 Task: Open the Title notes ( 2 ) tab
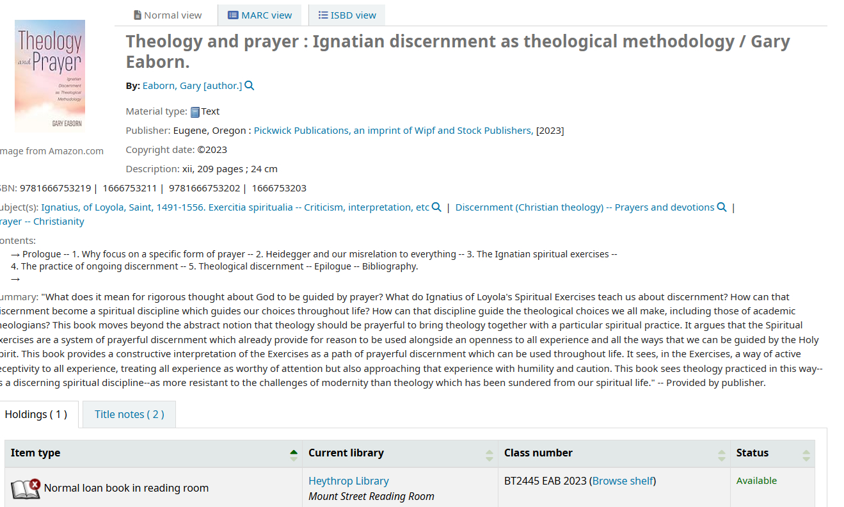pos(129,414)
